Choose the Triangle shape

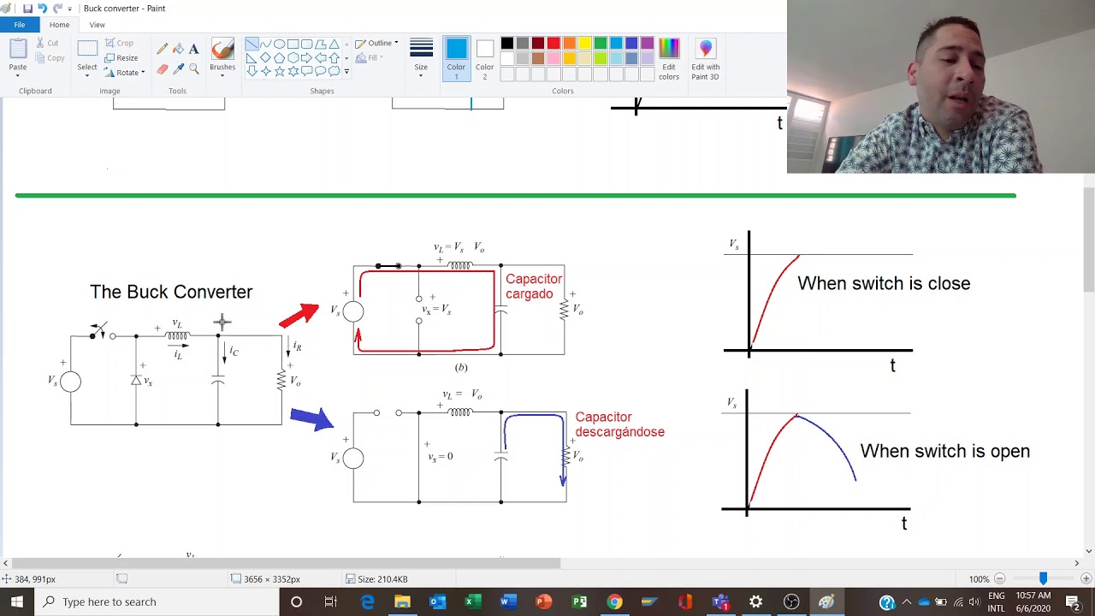(334, 44)
